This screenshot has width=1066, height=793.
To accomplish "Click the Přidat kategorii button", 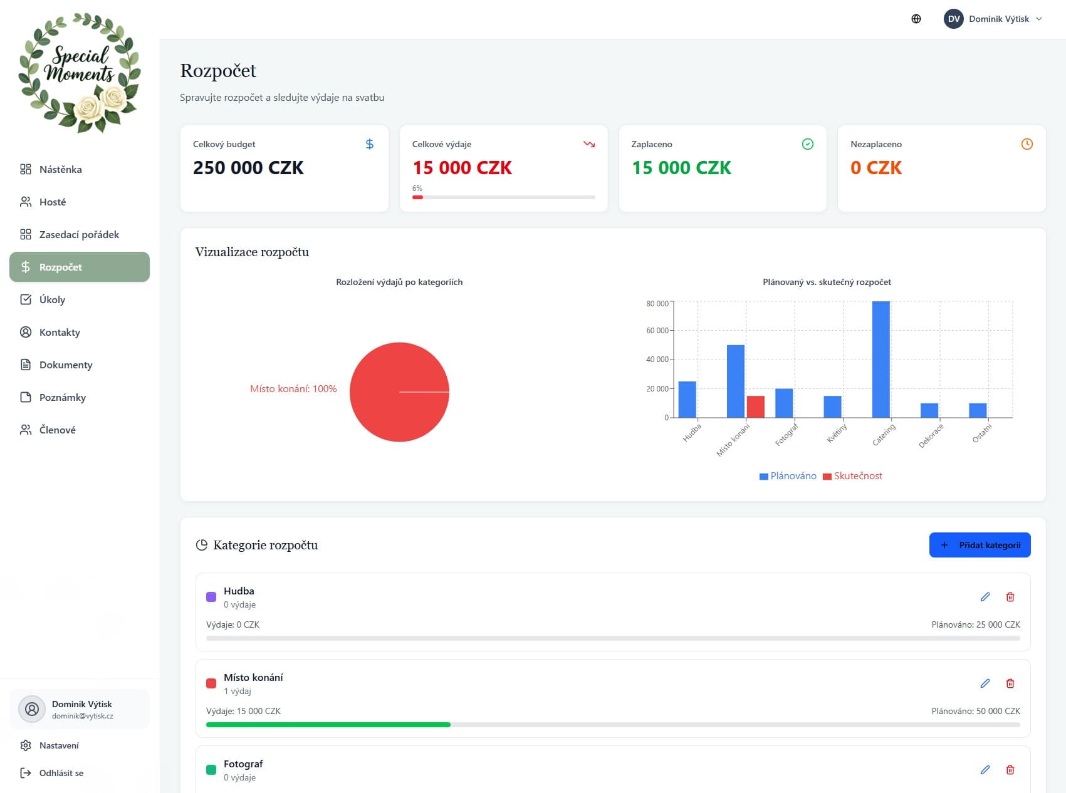I will click(x=980, y=545).
